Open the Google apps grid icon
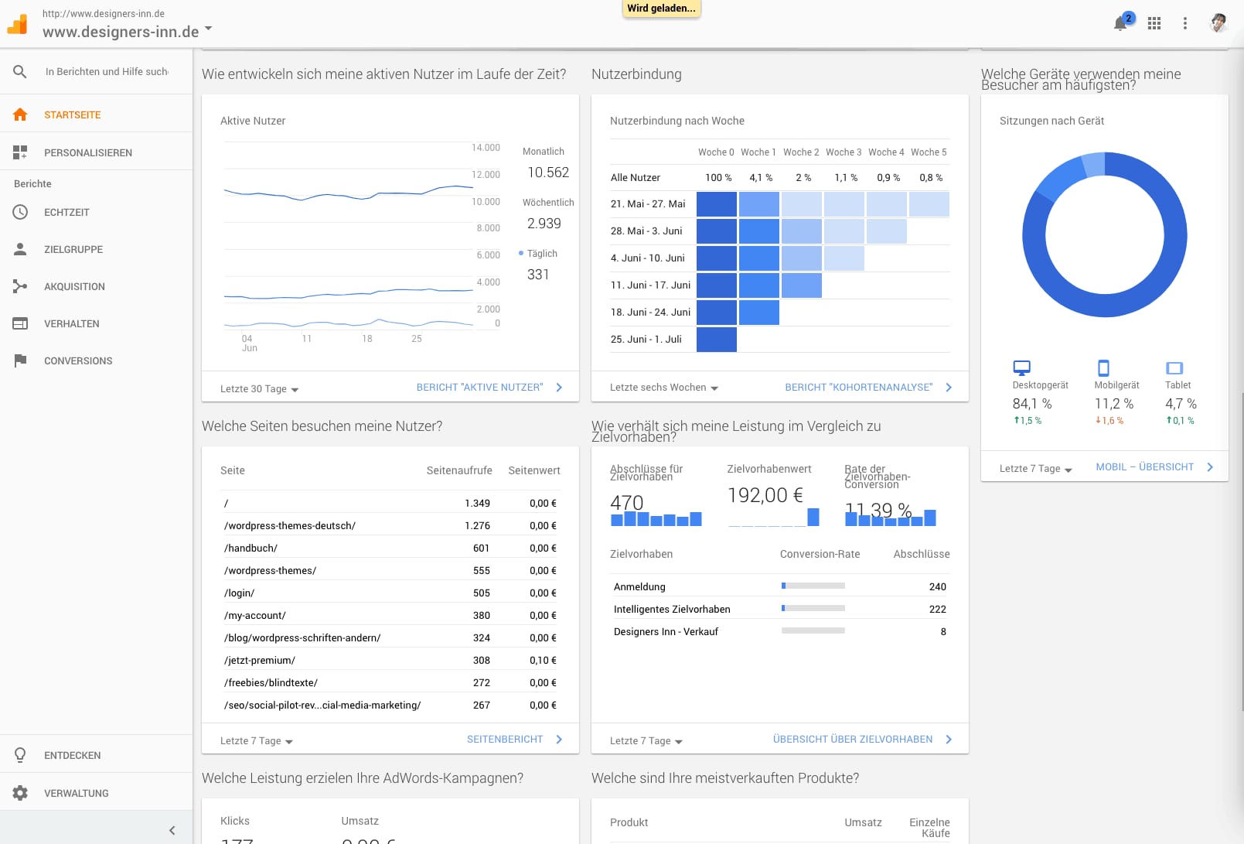This screenshot has width=1244, height=844. [x=1154, y=23]
